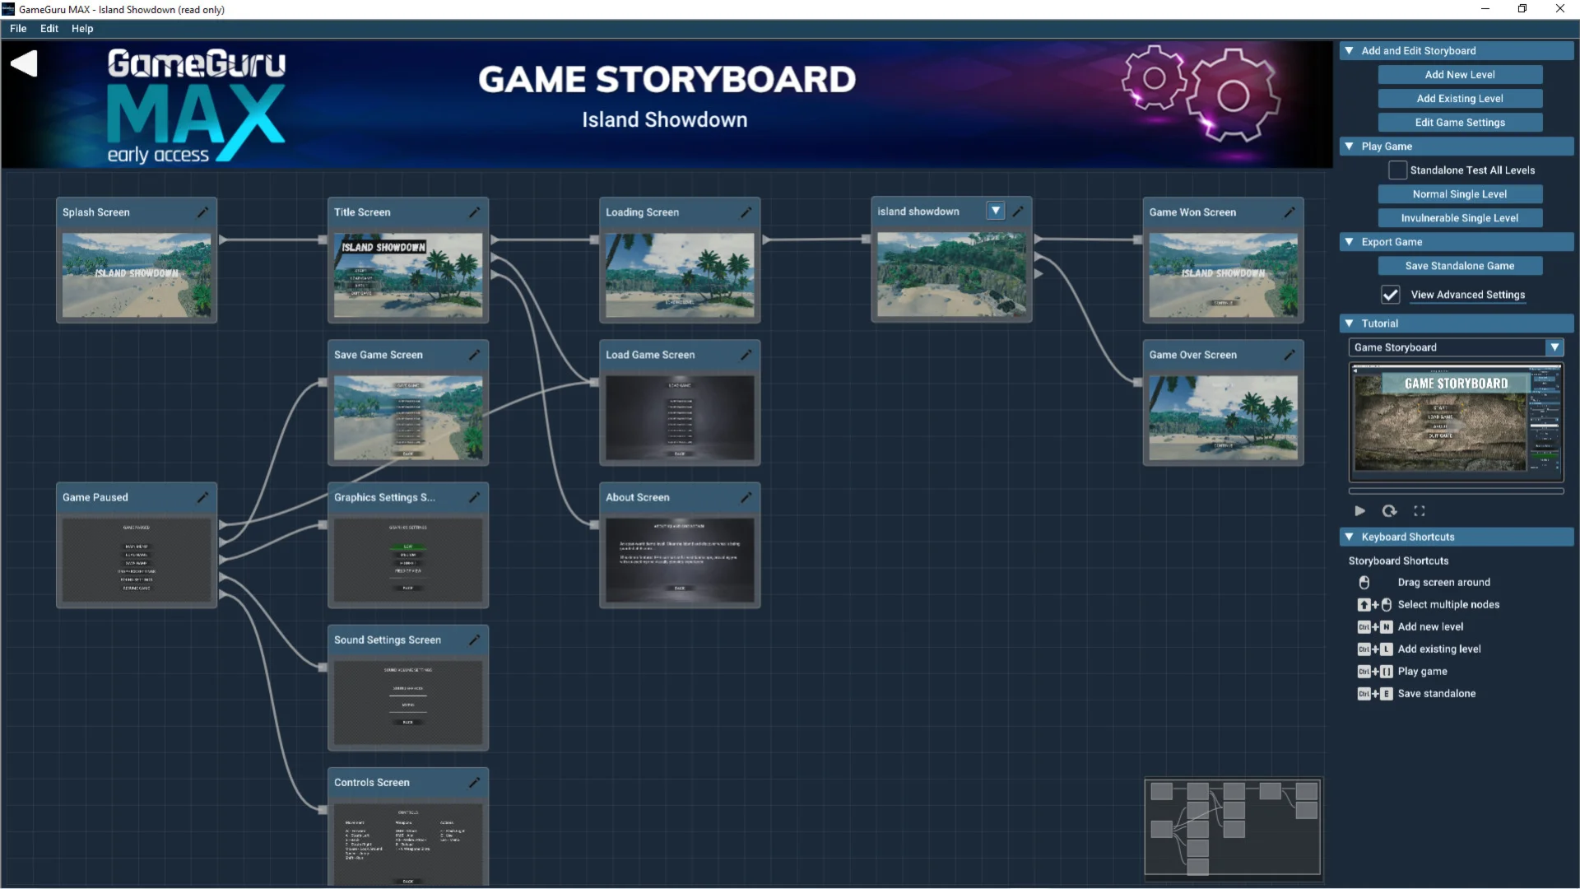Click the white back arrow icon
The image size is (1580, 889).
click(25, 63)
